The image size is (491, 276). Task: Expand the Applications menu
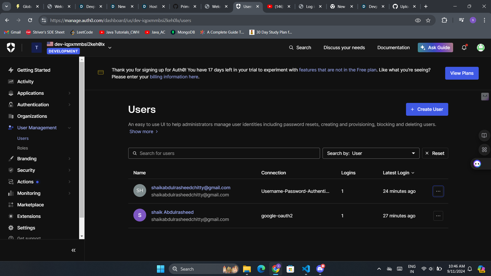(x=40, y=93)
